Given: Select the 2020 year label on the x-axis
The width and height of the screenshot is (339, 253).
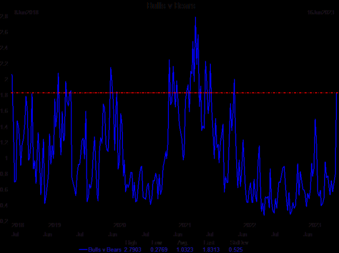Looking at the screenshot, I should (x=119, y=225).
